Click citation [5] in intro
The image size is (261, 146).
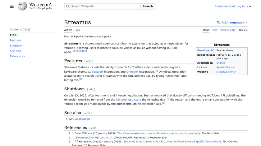[x=85, y=51]
